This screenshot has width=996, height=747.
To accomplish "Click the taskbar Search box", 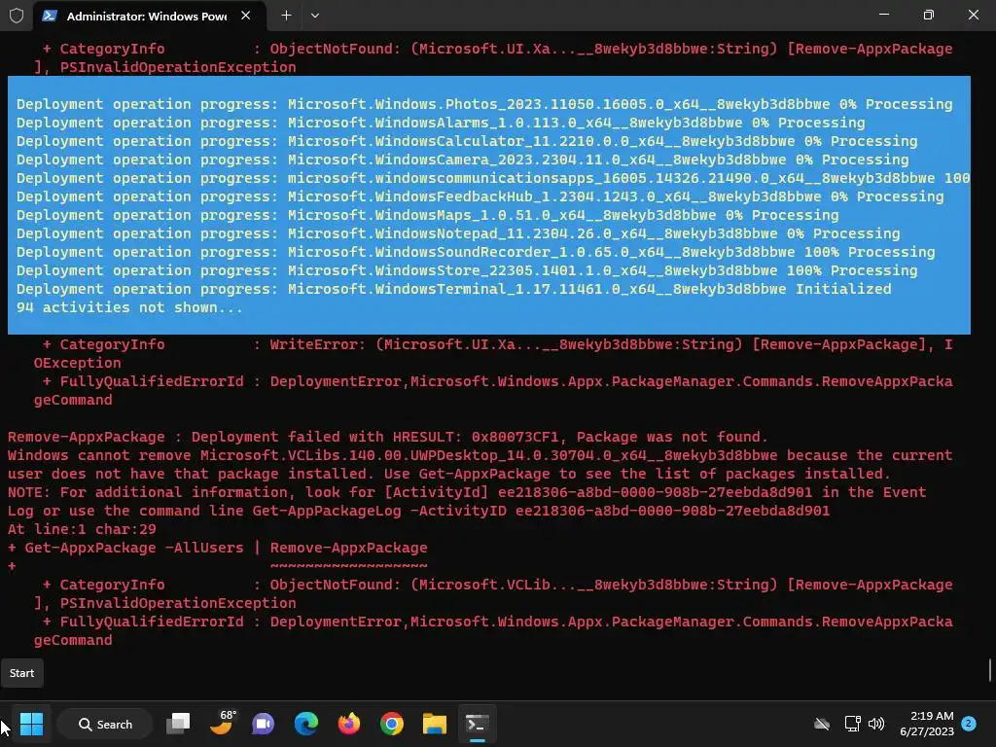I will pyautogui.click(x=105, y=724).
